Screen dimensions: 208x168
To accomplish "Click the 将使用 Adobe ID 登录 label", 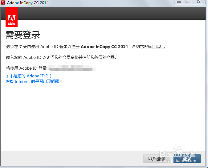I will [27, 68].
